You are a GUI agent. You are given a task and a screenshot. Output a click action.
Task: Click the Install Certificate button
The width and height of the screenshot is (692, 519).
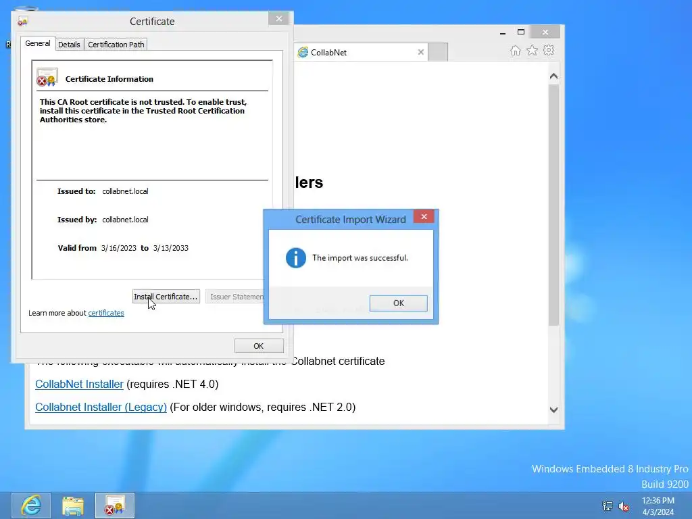pyautogui.click(x=166, y=297)
